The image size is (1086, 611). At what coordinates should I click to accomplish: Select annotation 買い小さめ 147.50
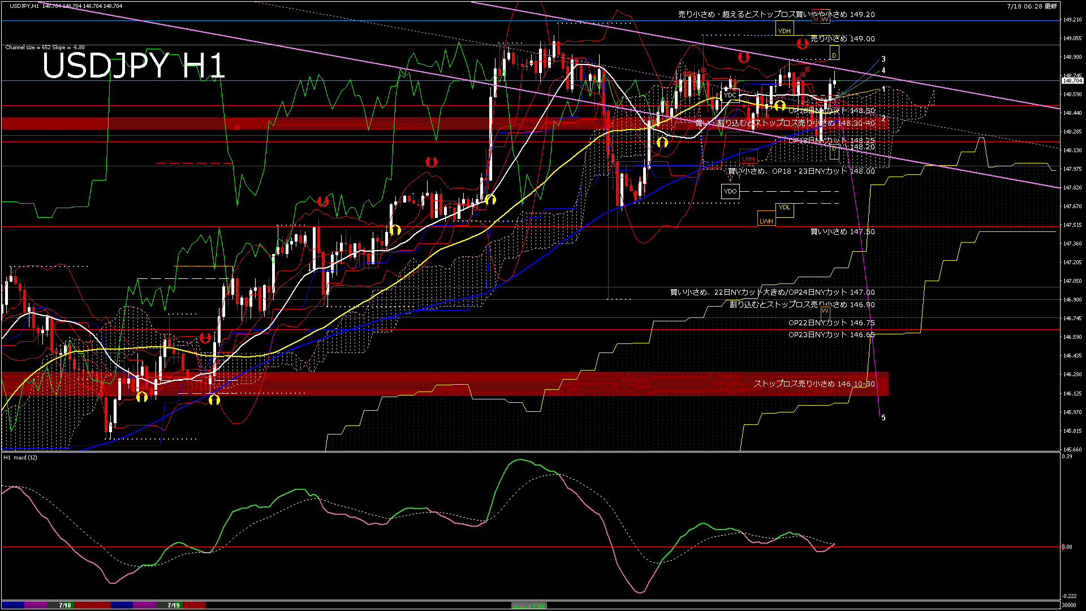843,231
